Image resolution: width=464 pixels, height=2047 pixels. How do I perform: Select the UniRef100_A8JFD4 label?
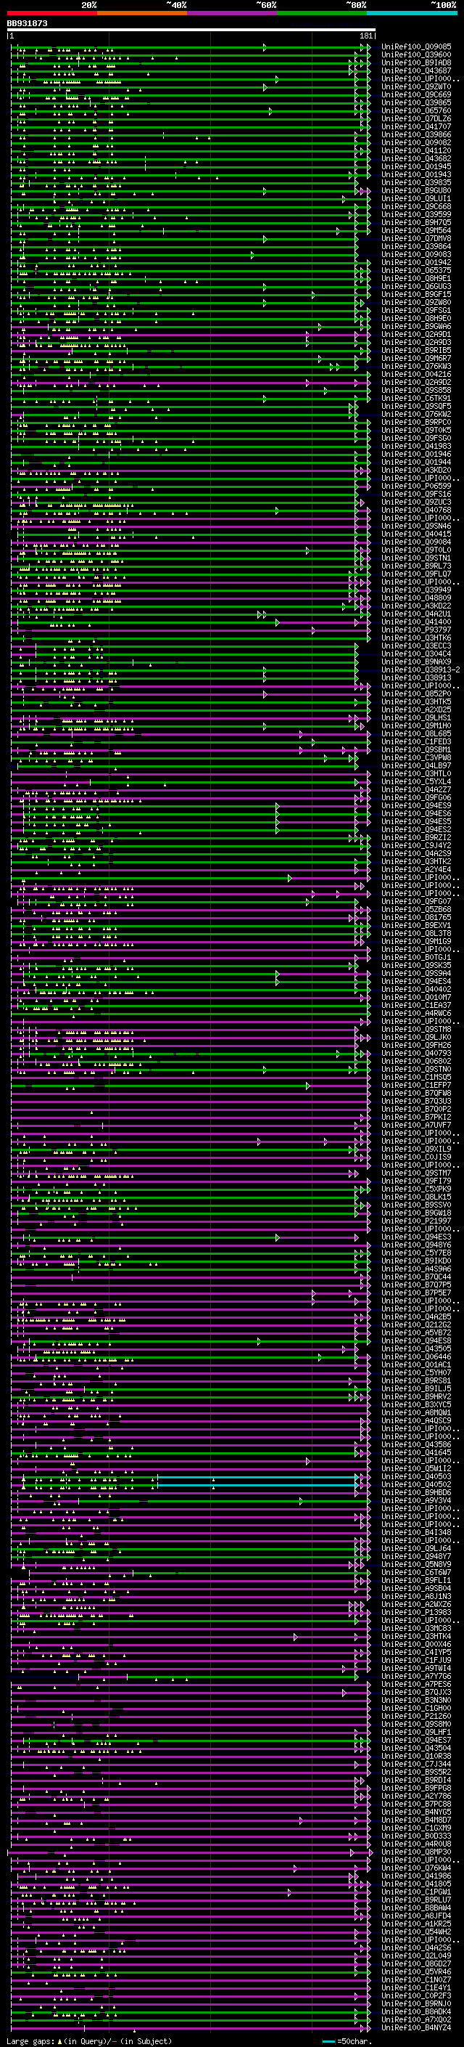point(416,1916)
